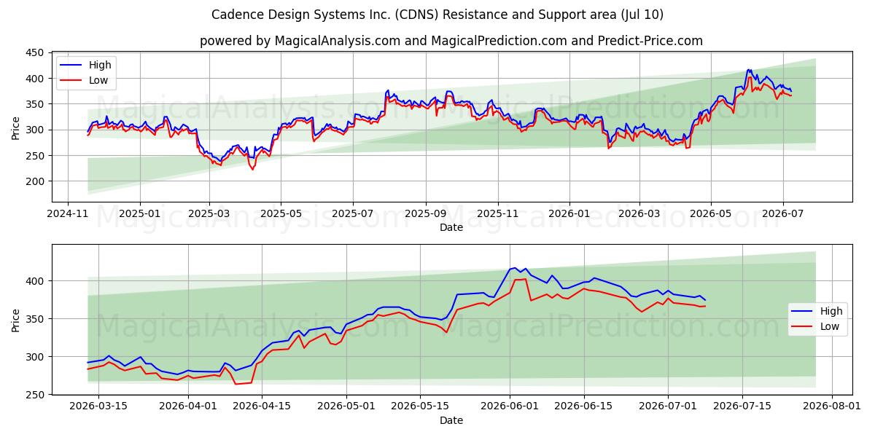Screen dimensions: 875x437
Task: Click the 2026-03 x-axis tick label
Action: pos(639,213)
